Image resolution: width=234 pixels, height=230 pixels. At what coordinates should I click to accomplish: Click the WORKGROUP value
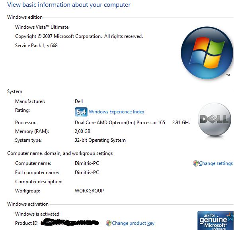89,191
